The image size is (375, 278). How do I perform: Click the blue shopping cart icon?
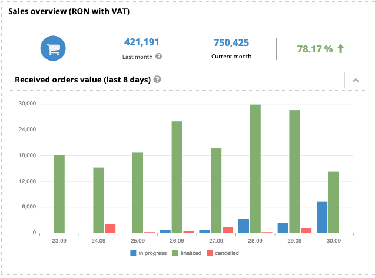point(52,48)
